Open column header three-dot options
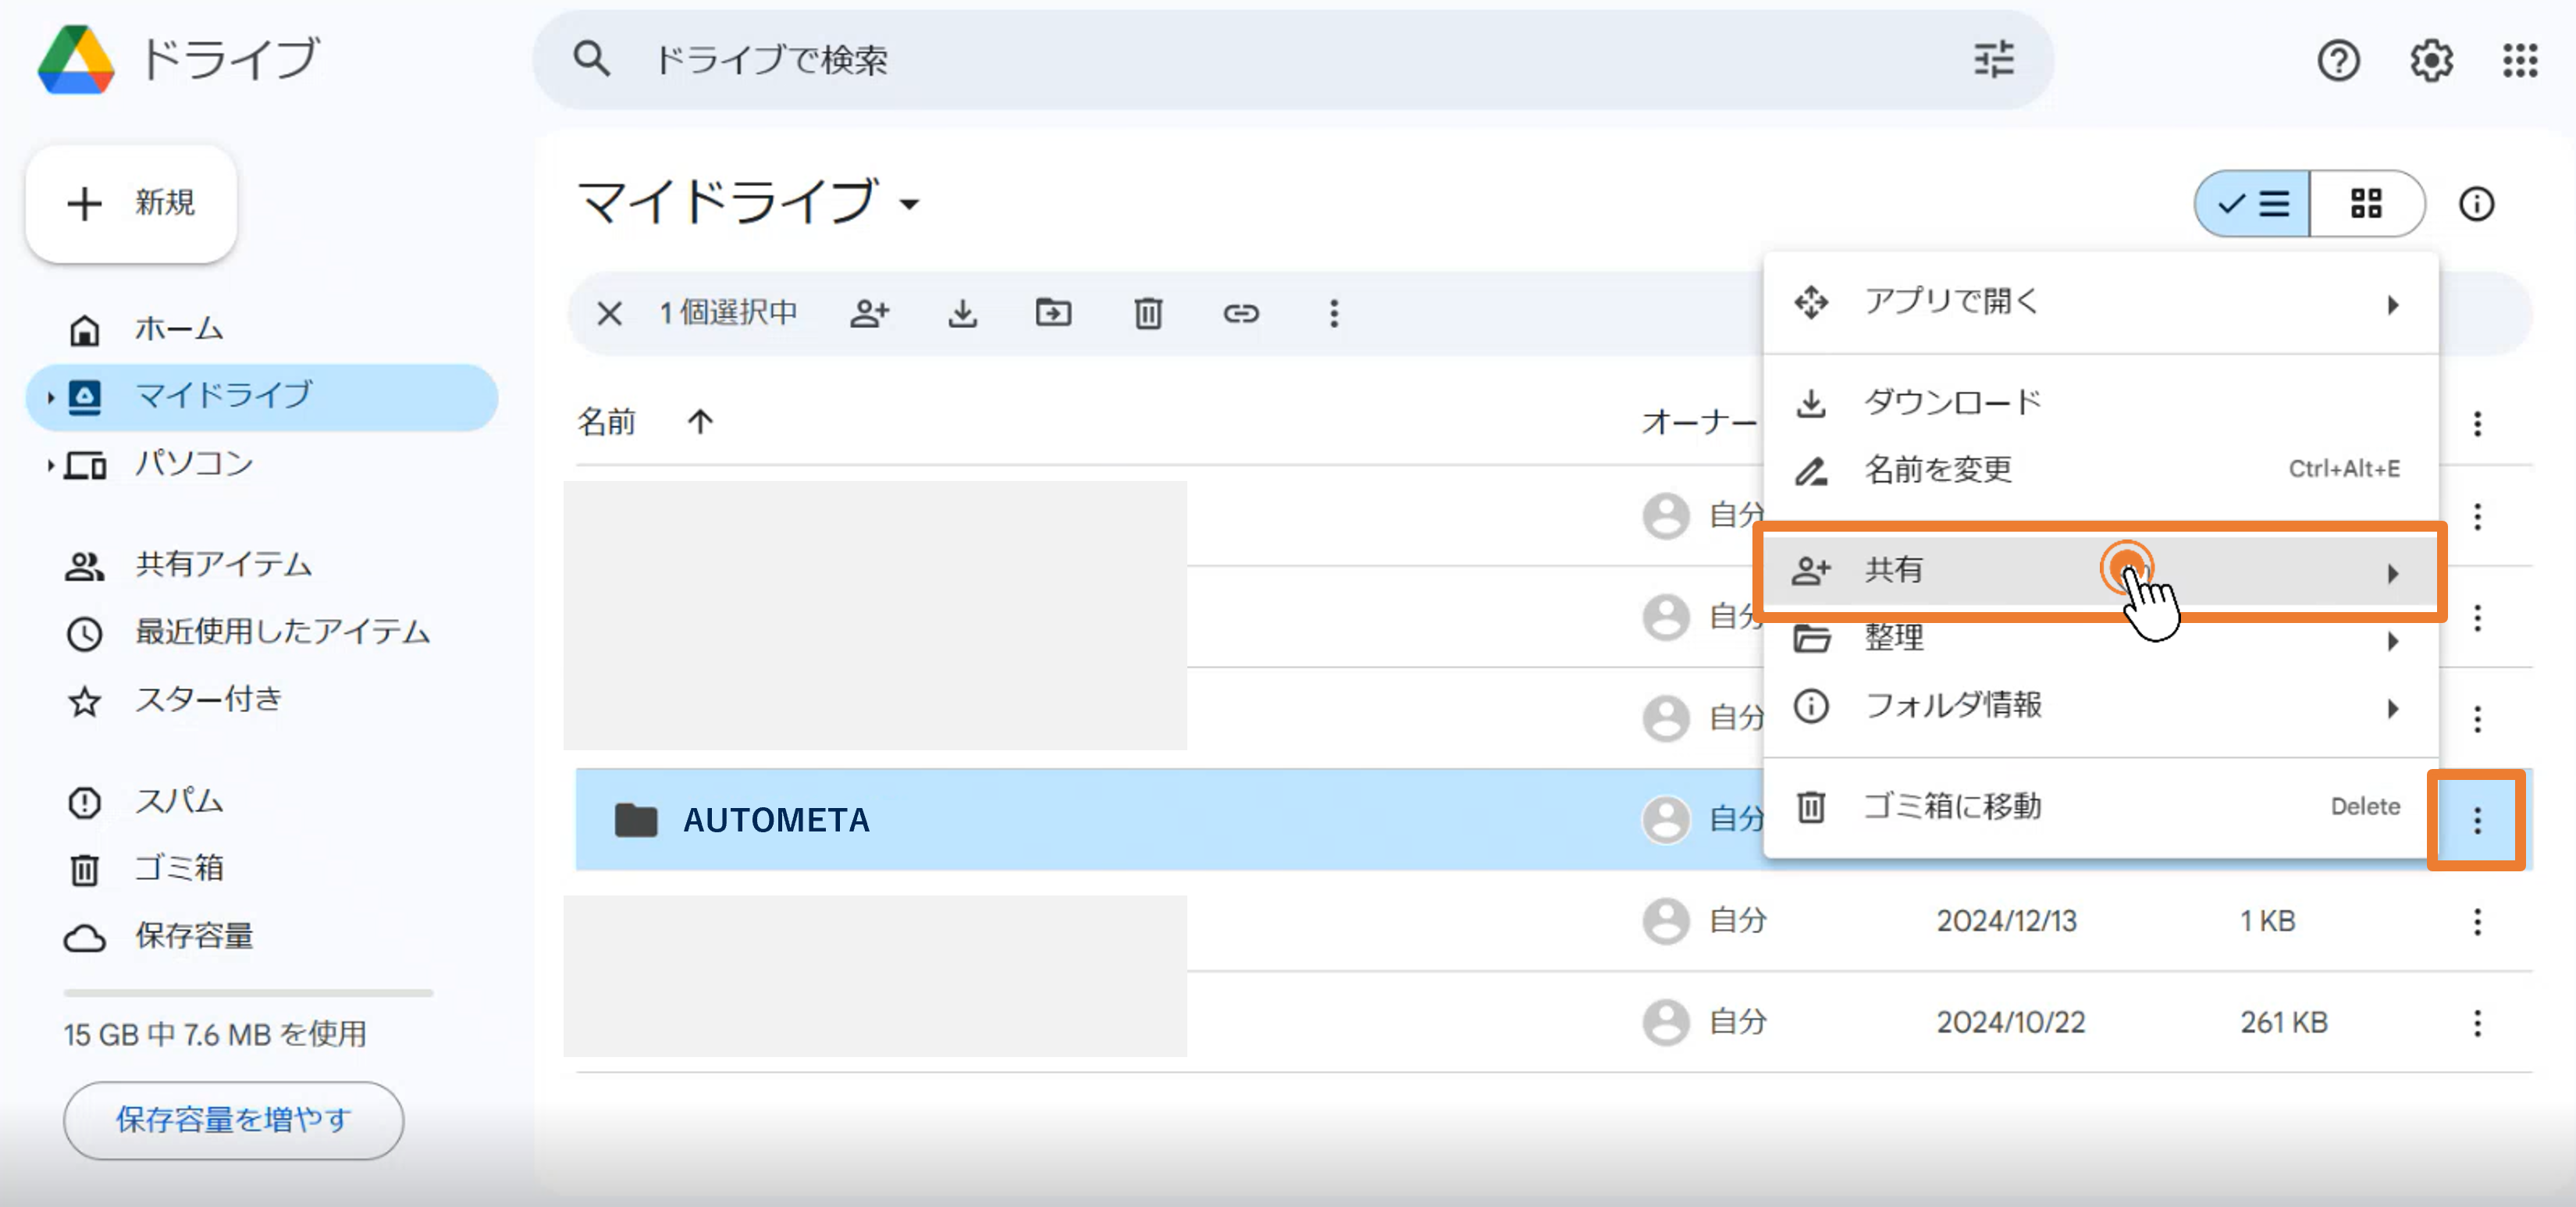This screenshot has height=1207, width=2576. tap(2476, 423)
